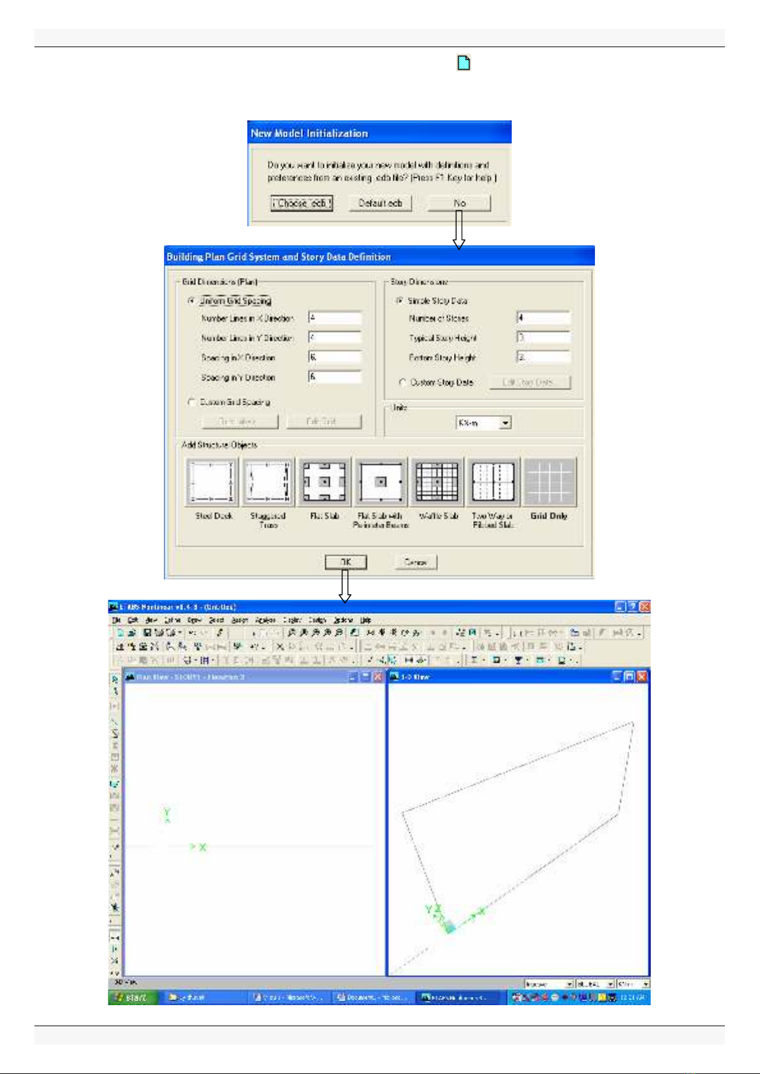Screen dimensions: 760x1074
Task: Open the Analyze menu in menu bar
Action: click(x=265, y=620)
